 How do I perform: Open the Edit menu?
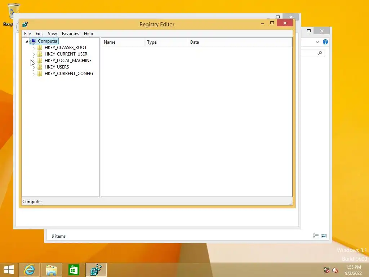click(x=39, y=34)
